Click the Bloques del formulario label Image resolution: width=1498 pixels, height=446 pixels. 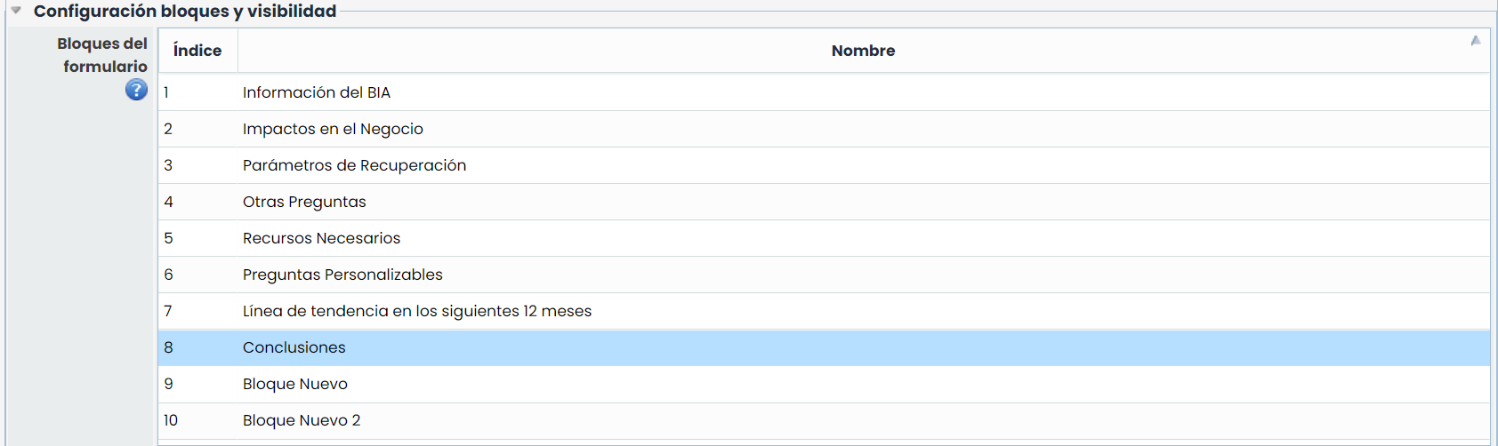click(102, 55)
